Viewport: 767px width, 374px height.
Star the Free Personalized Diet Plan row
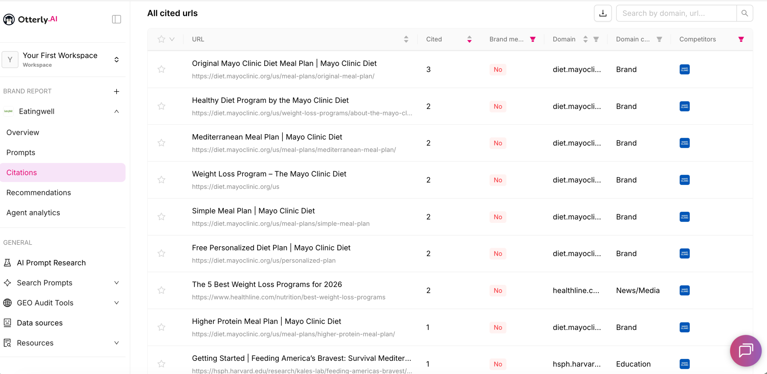161,253
